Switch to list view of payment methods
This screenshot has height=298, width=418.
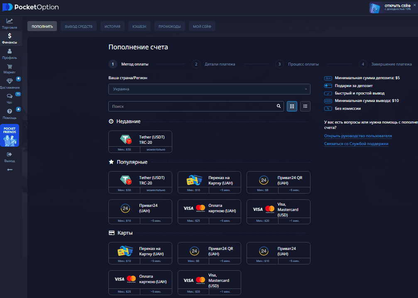coord(305,106)
